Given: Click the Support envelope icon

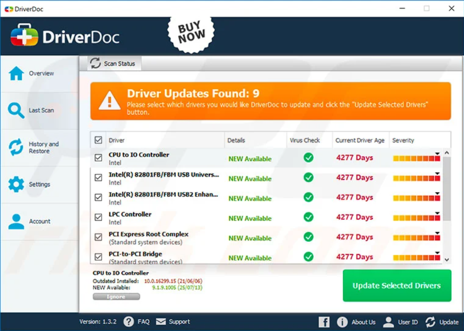Looking at the screenshot, I should (161, 322).
